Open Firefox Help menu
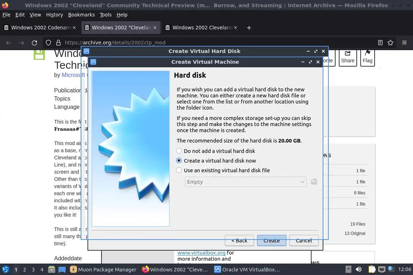The height and width of the screenshot is (275, 413). 122,15
